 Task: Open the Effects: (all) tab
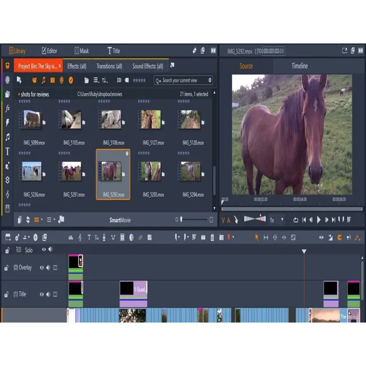(77, 66)
